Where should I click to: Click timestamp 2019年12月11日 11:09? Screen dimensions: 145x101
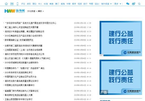coord(82,23)
